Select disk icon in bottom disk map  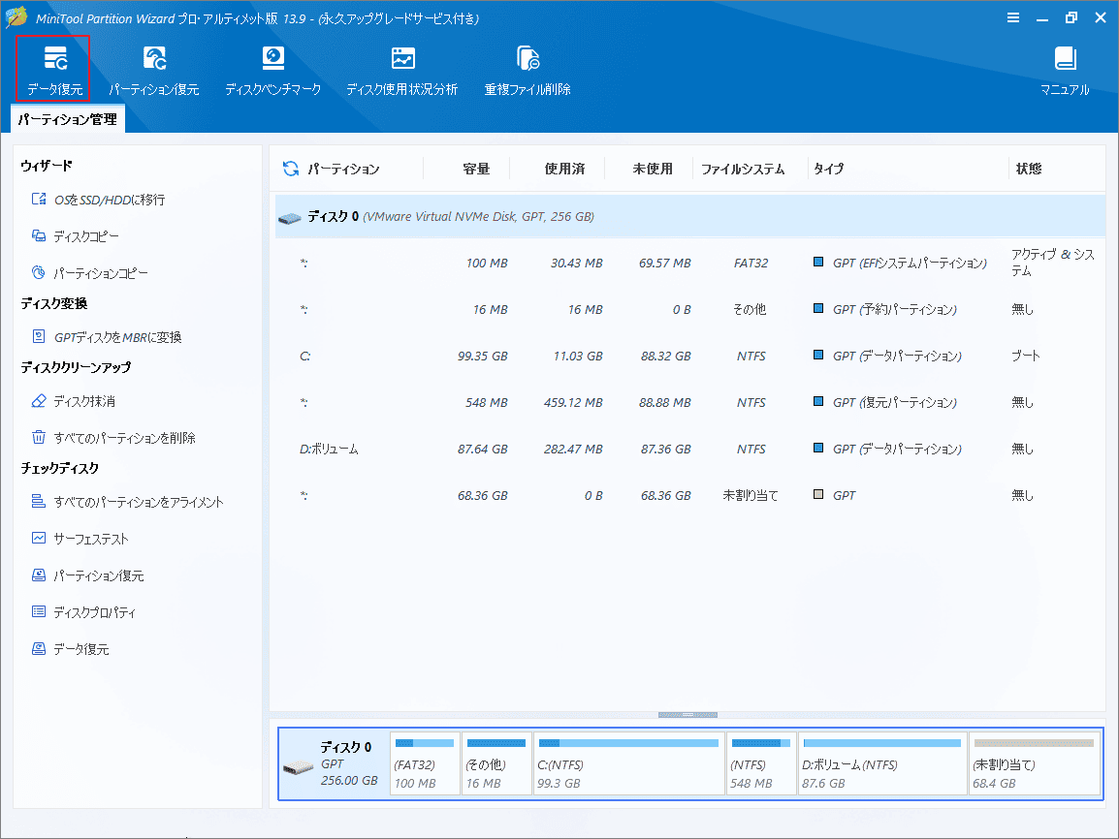(x=298, y=767)
